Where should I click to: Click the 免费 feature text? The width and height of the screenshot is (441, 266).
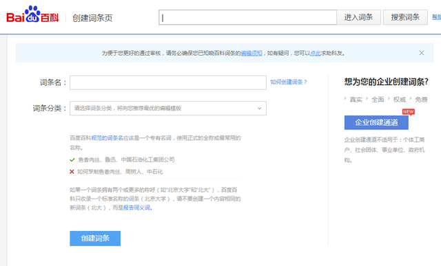[x=421, y=100]
